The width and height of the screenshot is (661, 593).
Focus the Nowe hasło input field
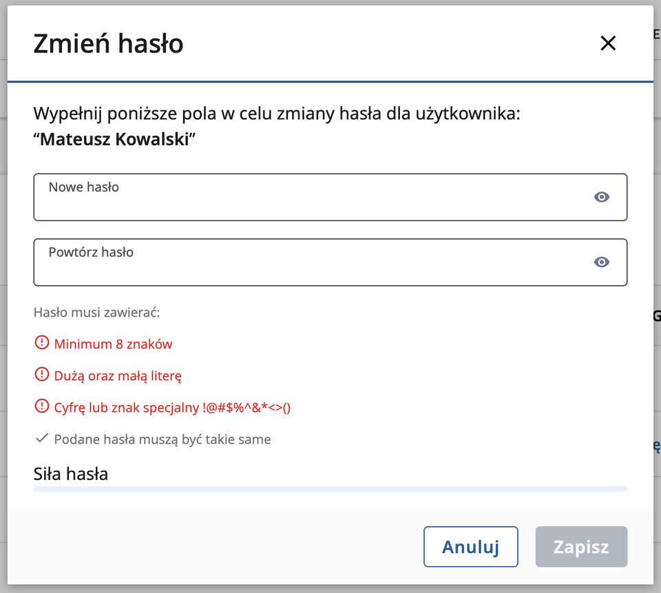pos(310,202)
